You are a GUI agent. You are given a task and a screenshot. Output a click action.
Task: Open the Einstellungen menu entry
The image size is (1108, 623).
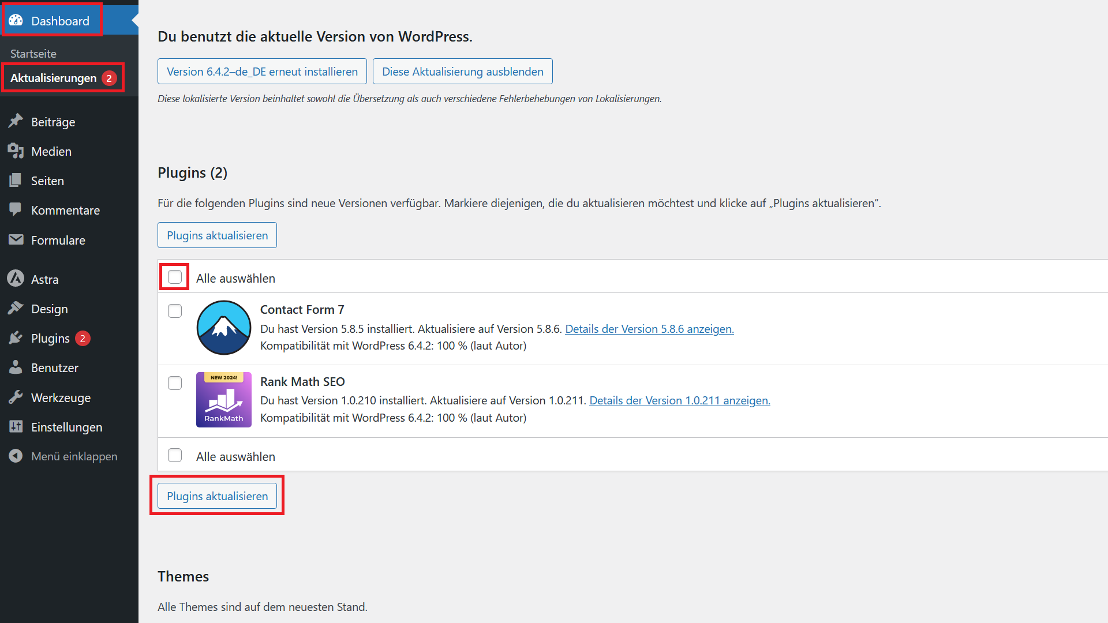(x=69, y=427)
